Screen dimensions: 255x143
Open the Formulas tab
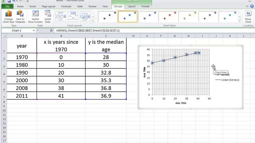pos(66,6)
